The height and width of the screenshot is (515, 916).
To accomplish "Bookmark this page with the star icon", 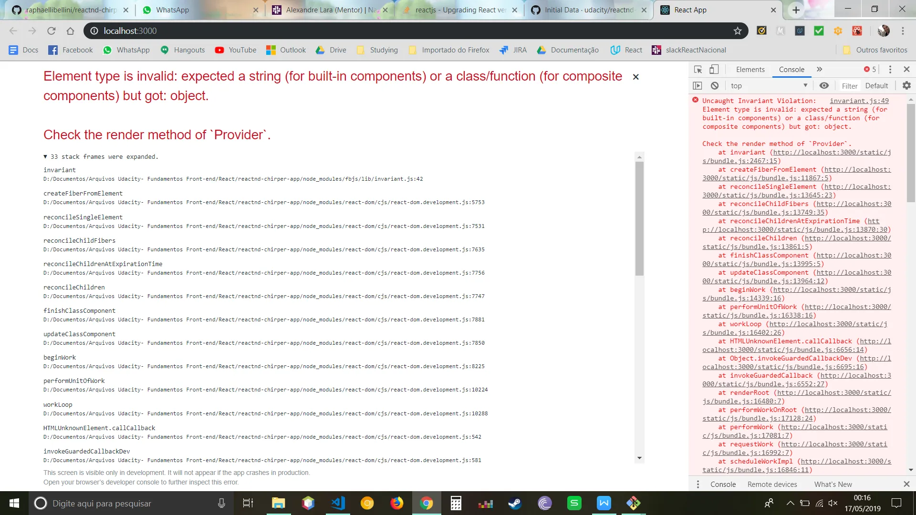I will [x=738, y=31].
